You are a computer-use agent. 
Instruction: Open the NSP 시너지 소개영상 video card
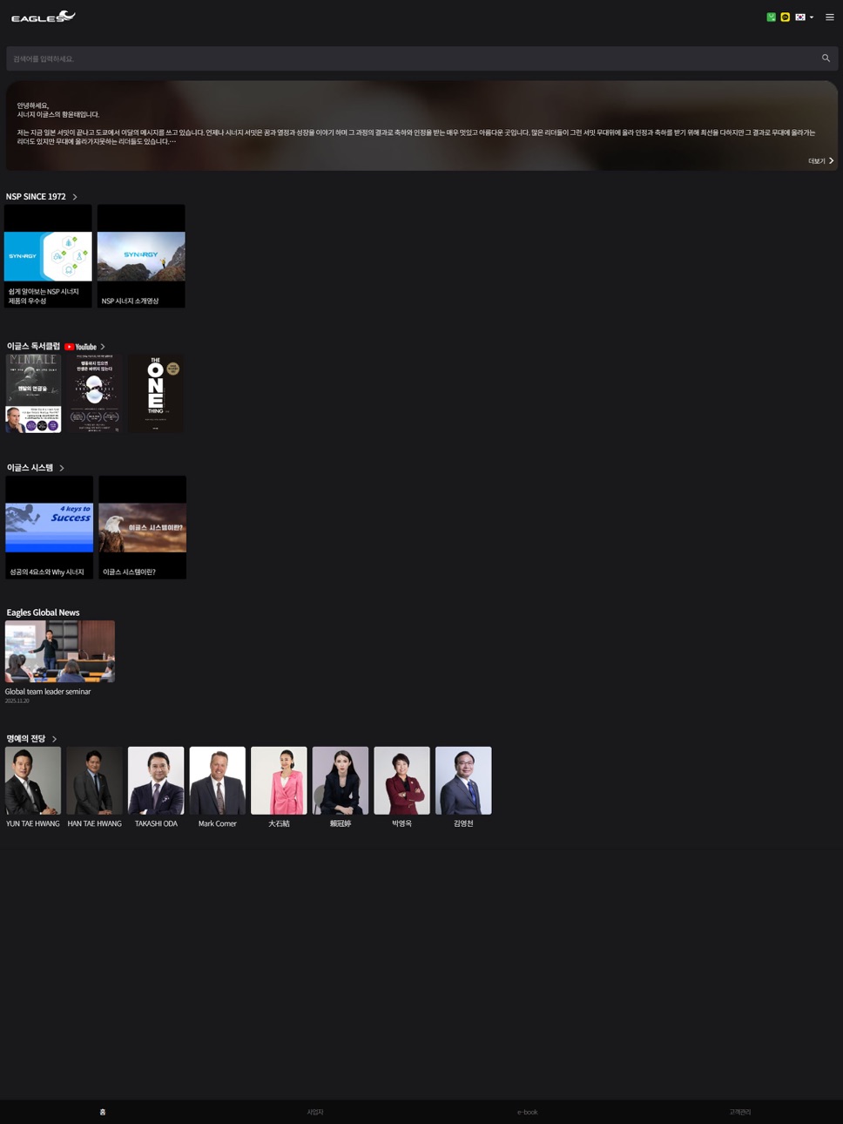pyautogui.click(x=141, y=256)
